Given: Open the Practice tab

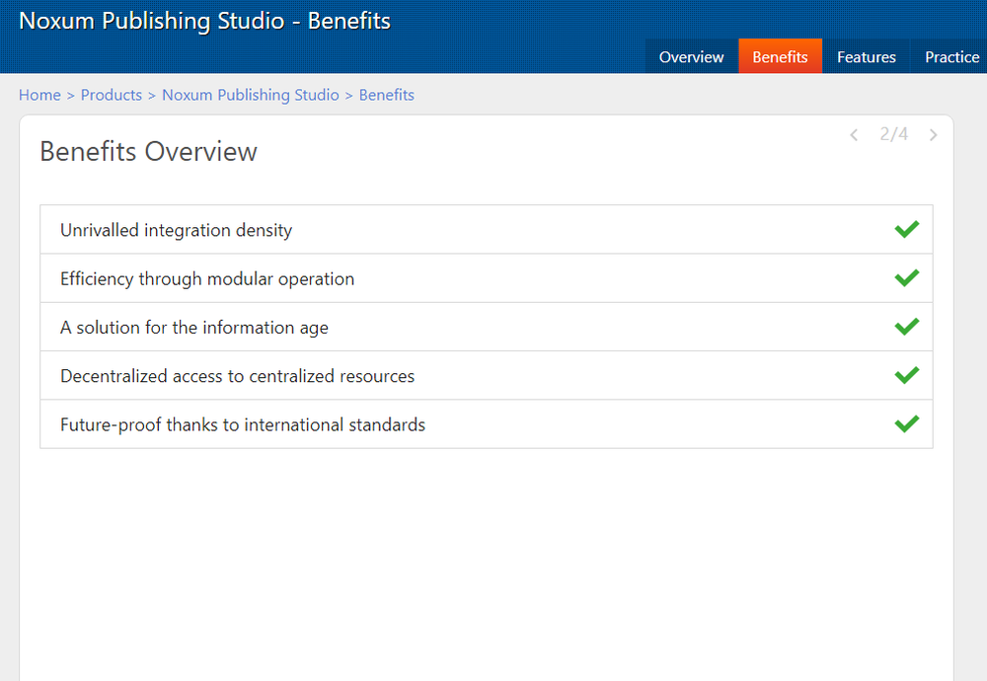Looking at the screenshot, I should (951, 56).
